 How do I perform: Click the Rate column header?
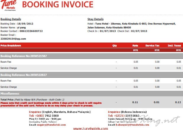point(135,45)
